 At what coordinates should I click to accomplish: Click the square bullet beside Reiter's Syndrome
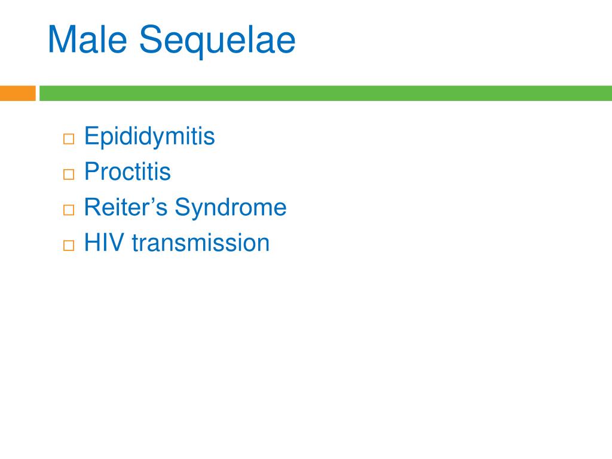click(69, 210)
